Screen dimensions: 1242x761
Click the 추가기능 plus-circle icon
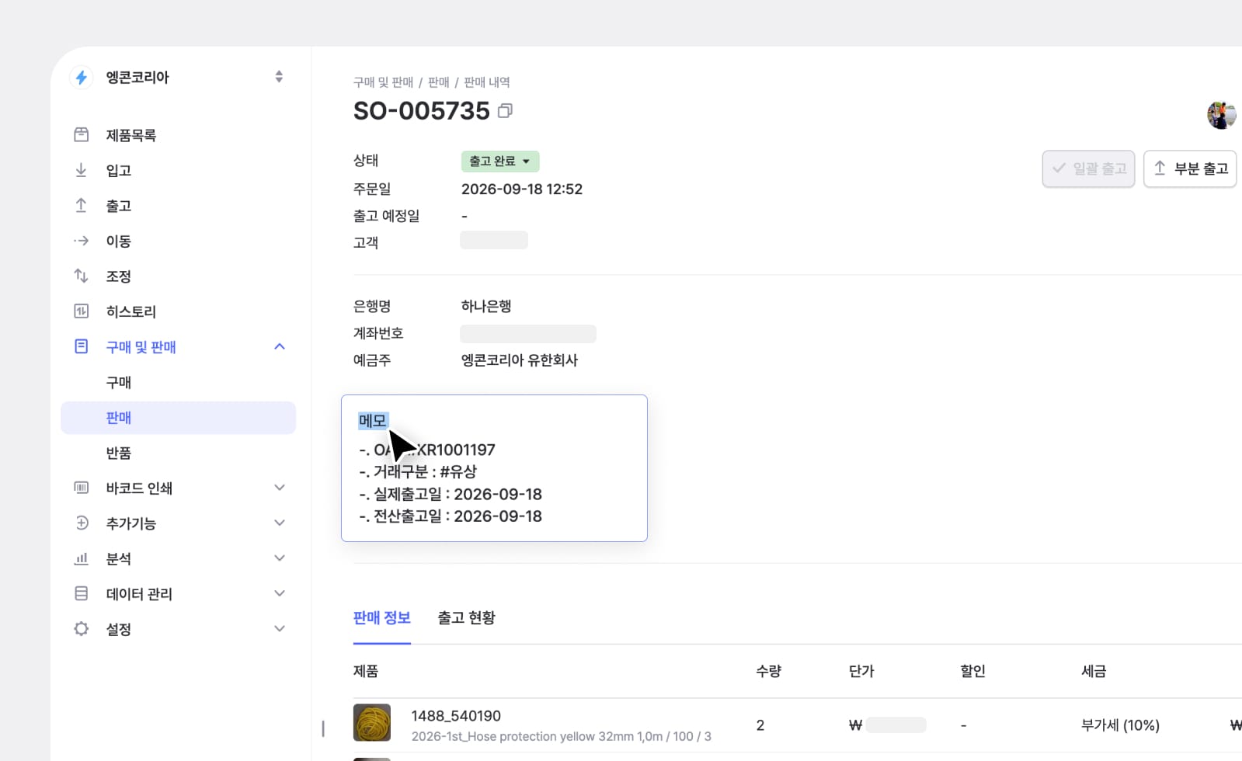point(81,523)
